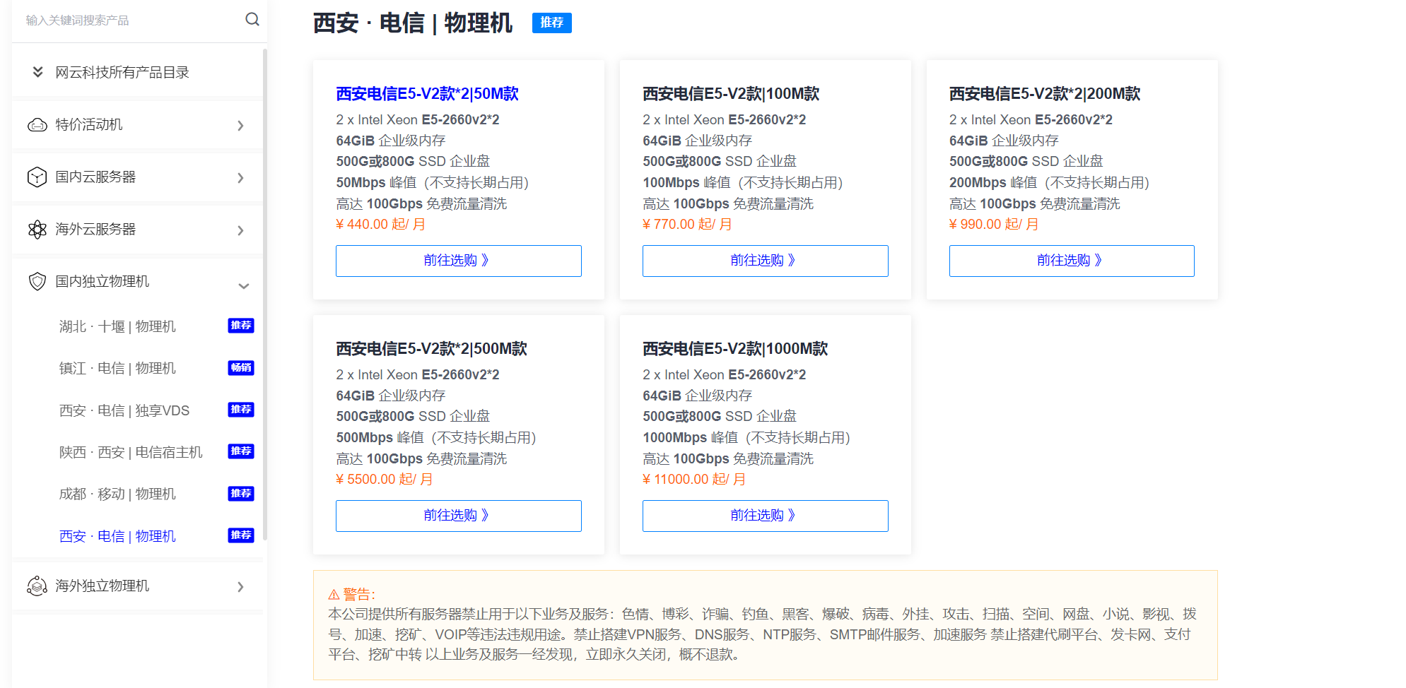Click the 推荐 badge beside the page title
The image size is (1406, 688).
(x=551, y=23)
